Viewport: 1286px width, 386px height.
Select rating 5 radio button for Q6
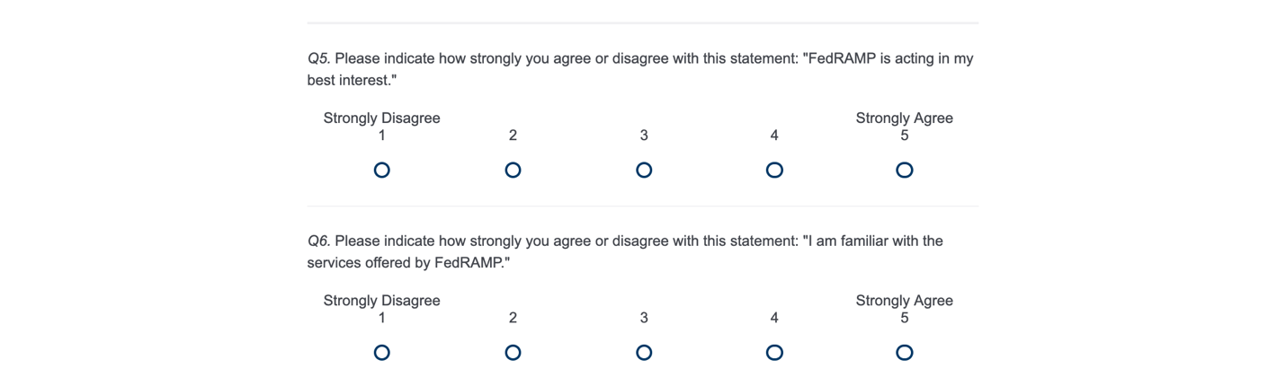click(x=905, y=353)
